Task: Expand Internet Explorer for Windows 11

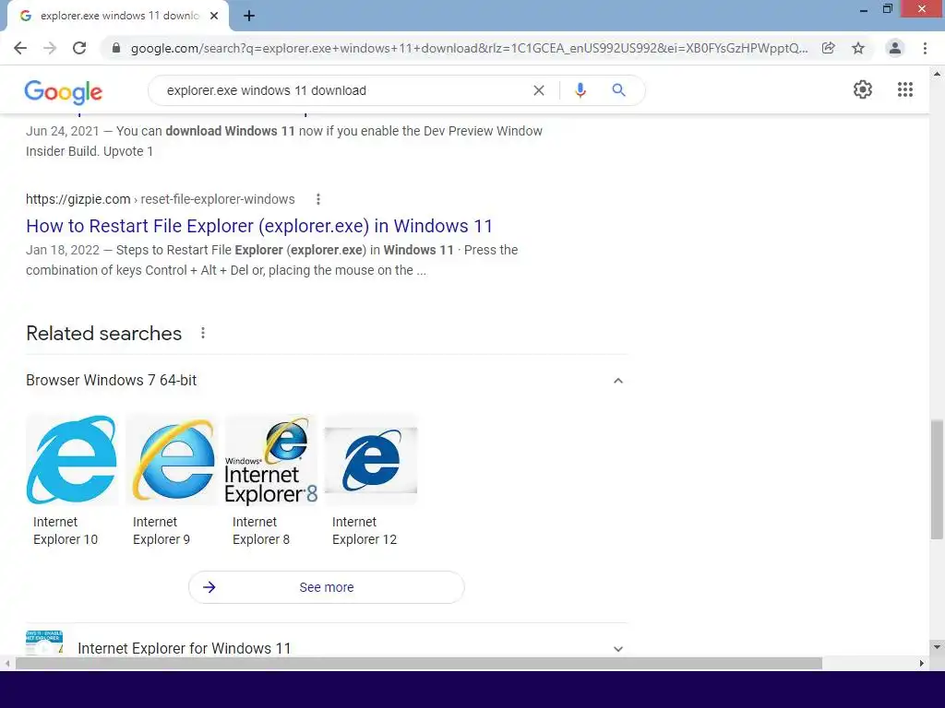Action: point(617,648)
